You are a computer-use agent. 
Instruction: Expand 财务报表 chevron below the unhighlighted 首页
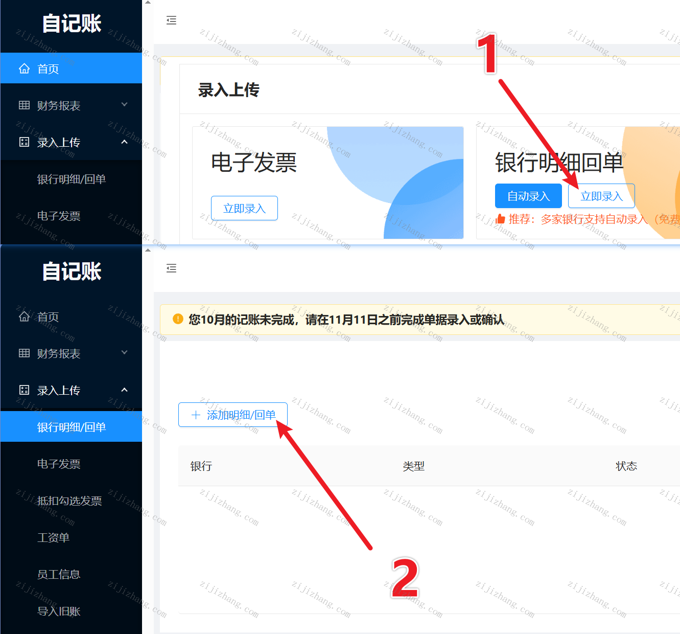(124, 353)
